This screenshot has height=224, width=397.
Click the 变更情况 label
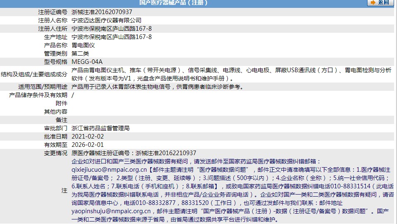[56, 153]
